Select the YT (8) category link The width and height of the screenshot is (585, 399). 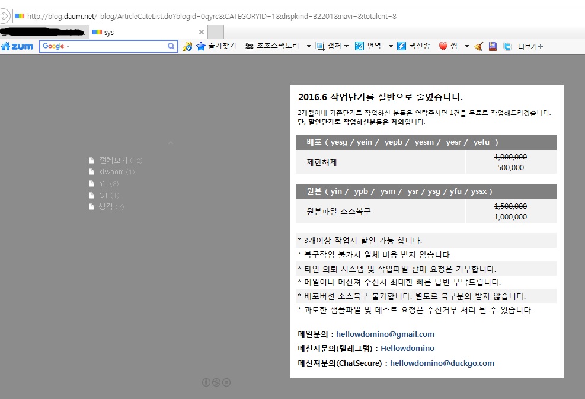click(103, 184)
